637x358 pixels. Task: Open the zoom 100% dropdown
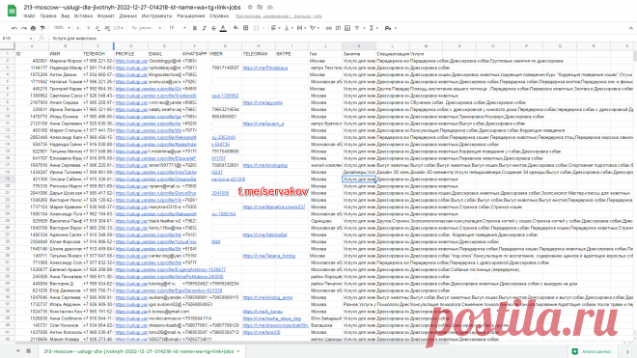pos(62,28)
